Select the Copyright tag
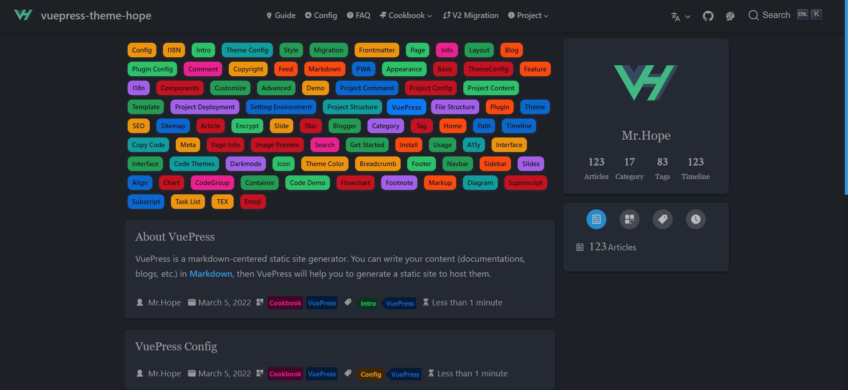This screenshot has width=848, height=390. click(x=248, y=69)
